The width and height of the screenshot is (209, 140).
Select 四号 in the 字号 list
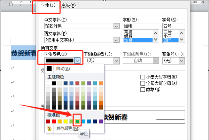coord(171,40)
